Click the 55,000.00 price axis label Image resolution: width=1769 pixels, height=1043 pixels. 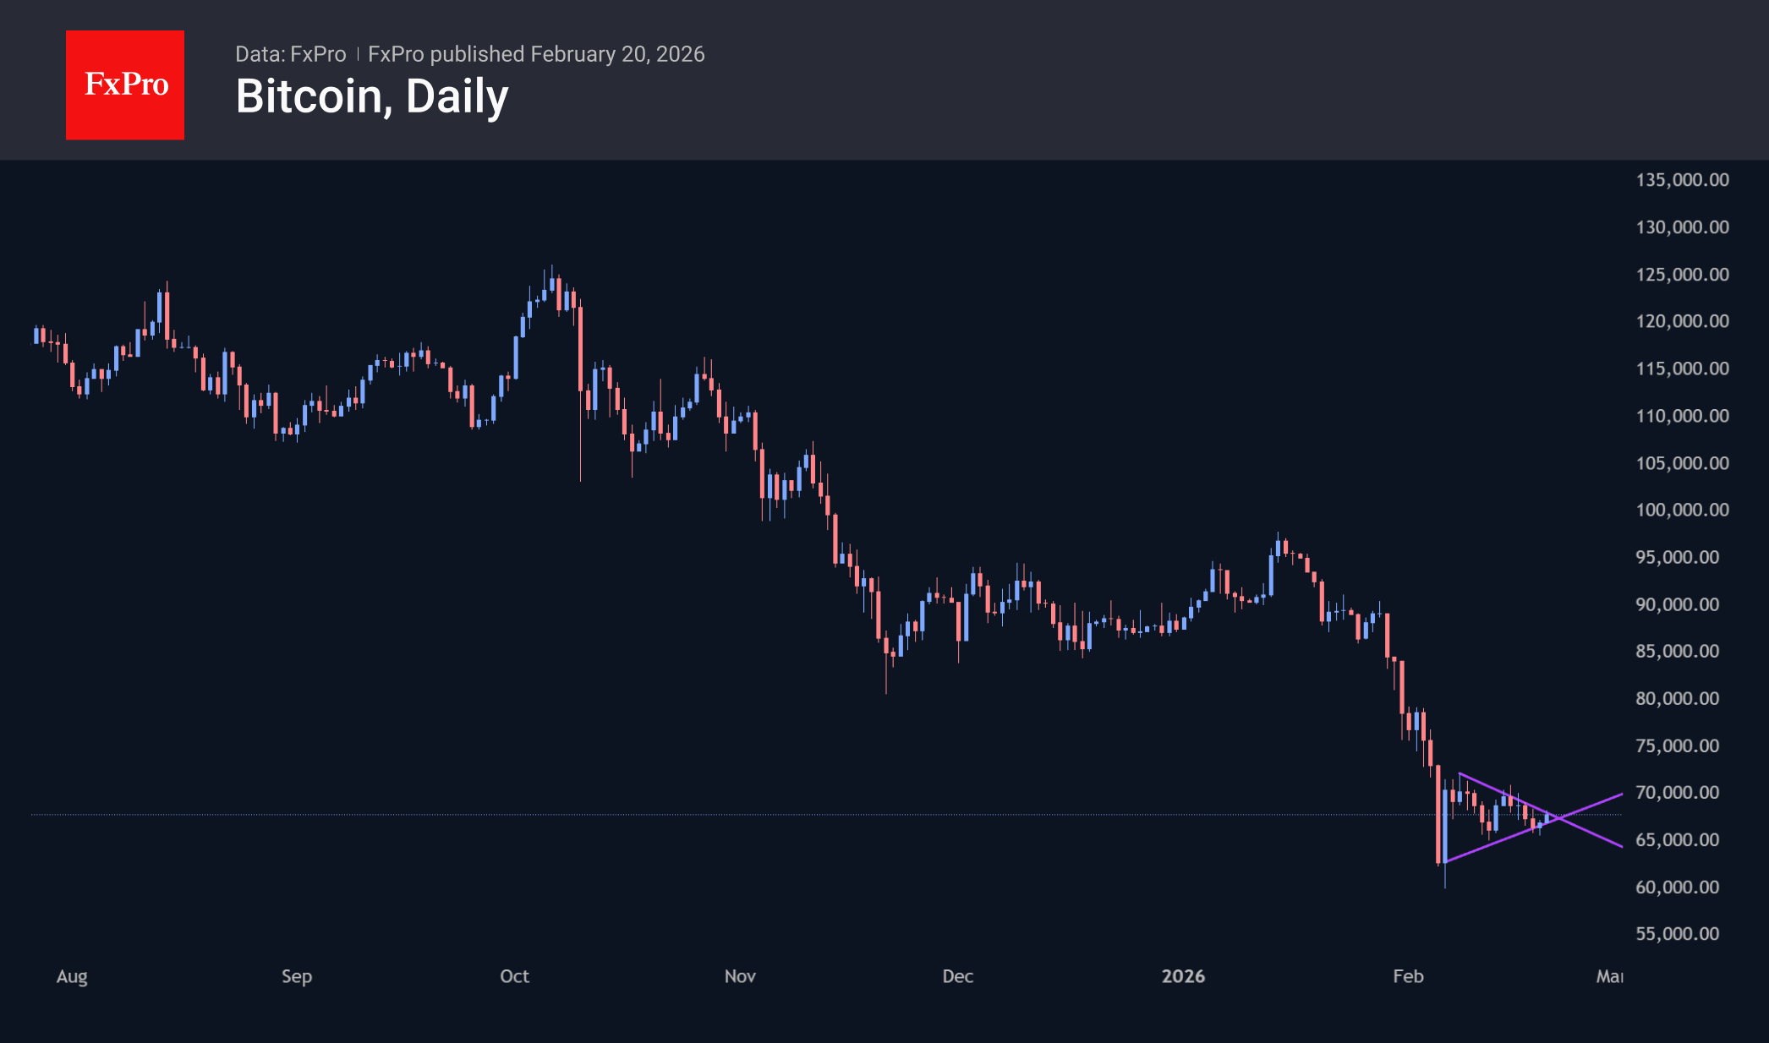coord(1677,934)
